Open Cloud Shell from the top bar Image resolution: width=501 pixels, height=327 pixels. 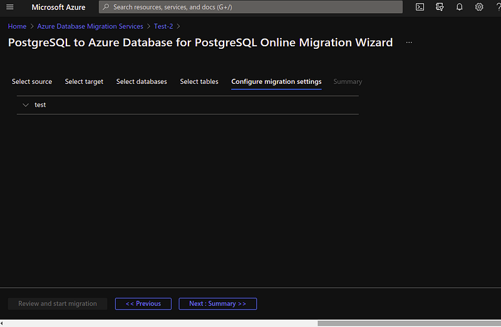click(420, 7)
